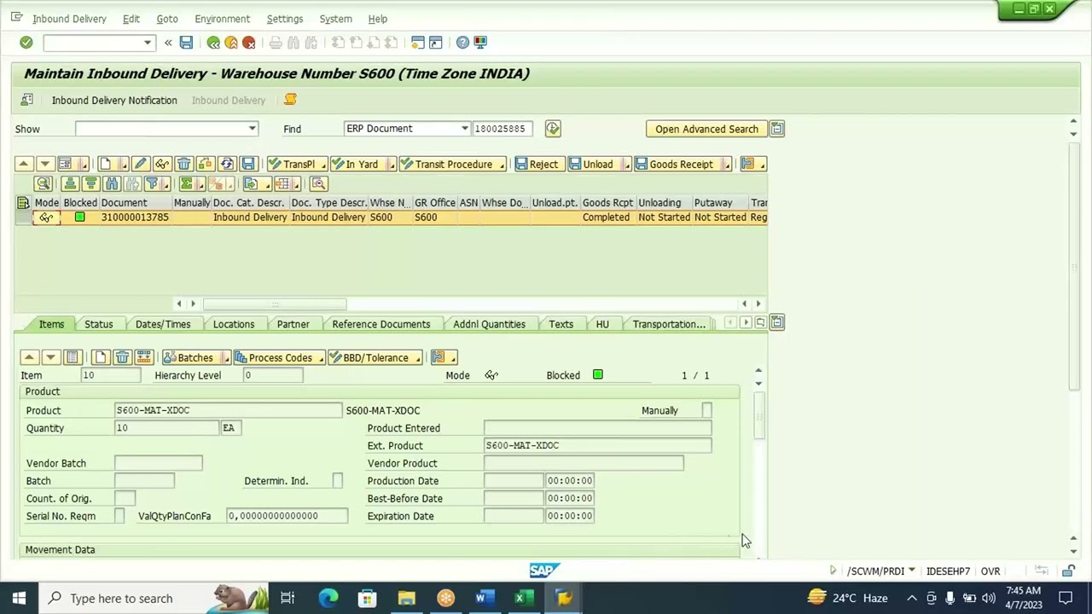Switch to the Dates/Times tab
This screenshot has height=614, width=1092.
click(163, 324)
